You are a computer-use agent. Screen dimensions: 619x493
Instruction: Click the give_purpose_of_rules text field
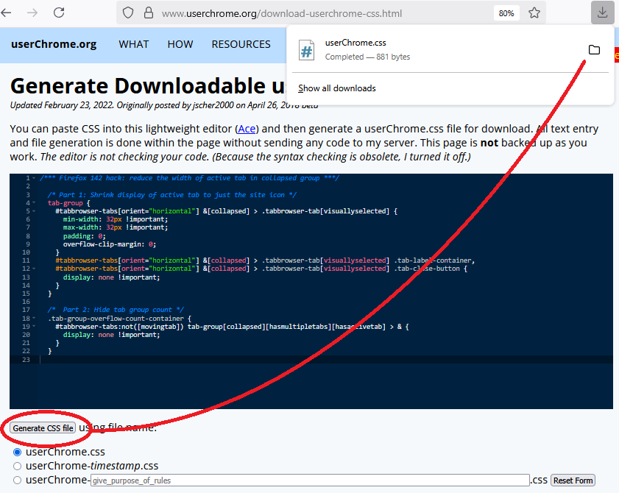(x=309, y=480)
